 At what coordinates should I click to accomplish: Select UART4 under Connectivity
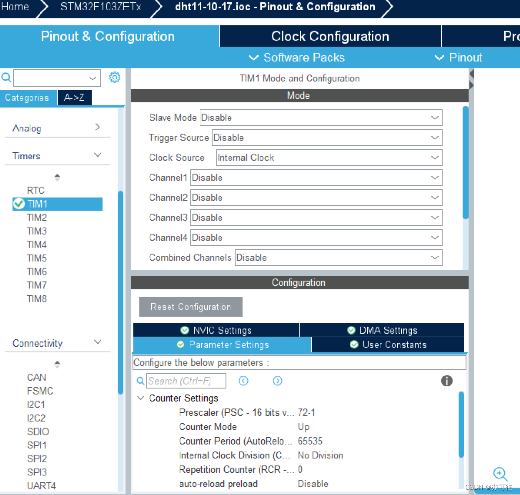click(41, 486)
